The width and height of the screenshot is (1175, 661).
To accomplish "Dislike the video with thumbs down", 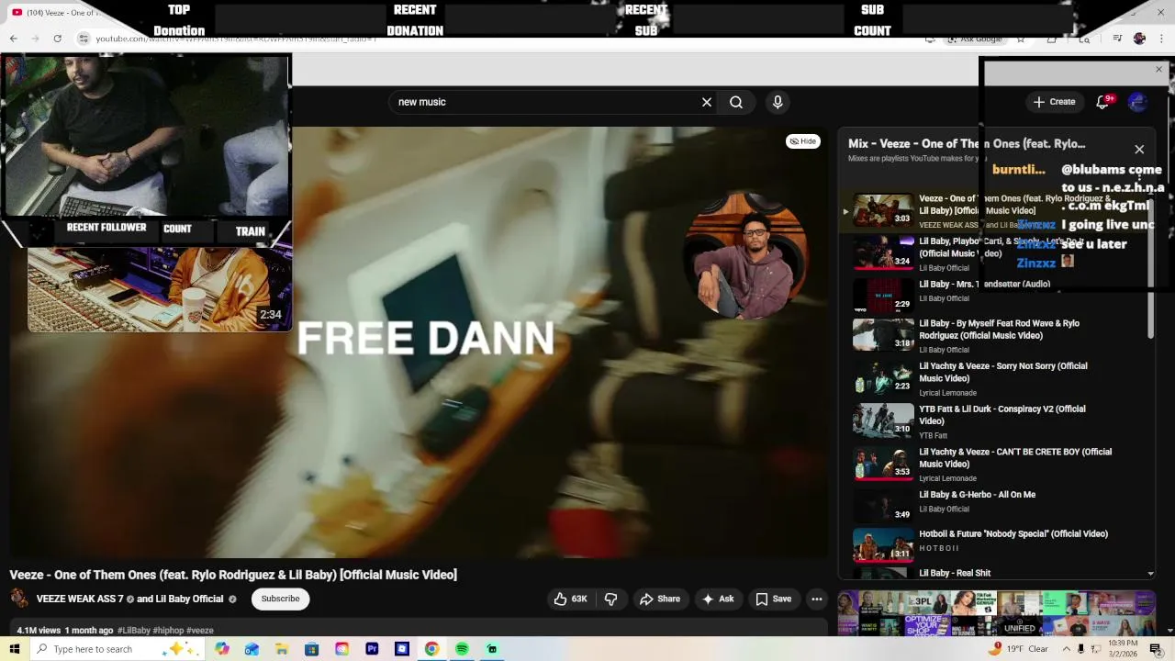I will [610, 599].
